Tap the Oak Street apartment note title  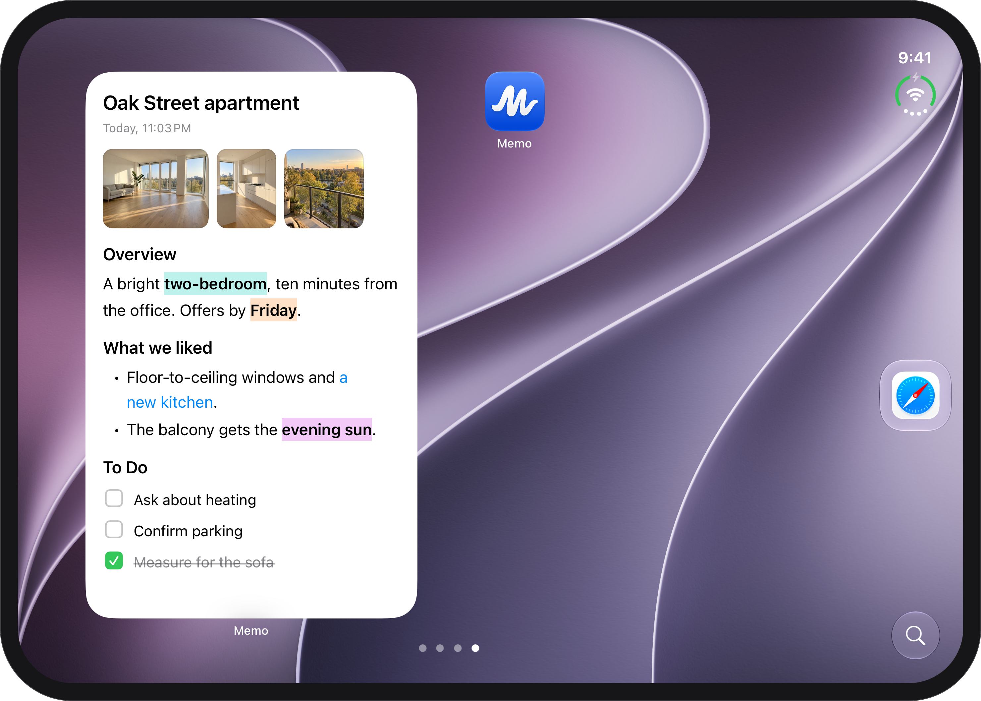pyautogui.click(x=201, y=103)
